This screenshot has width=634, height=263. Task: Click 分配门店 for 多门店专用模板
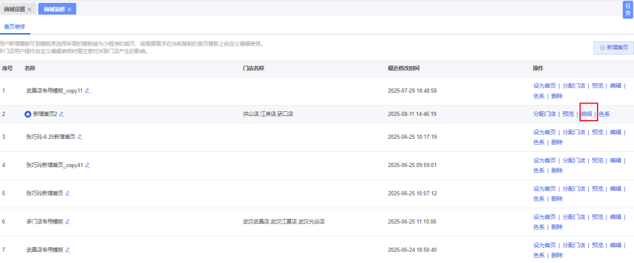point(574,217)
